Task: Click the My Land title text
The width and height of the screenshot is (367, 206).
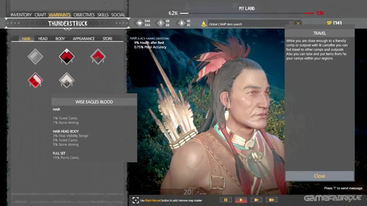Action: 247,8
